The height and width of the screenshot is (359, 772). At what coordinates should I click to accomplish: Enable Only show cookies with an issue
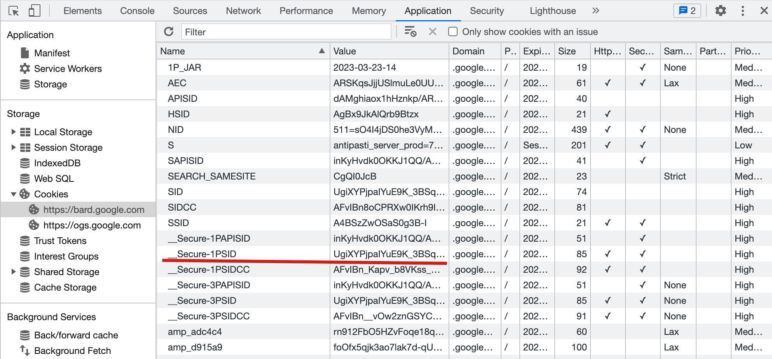[453, 31]
